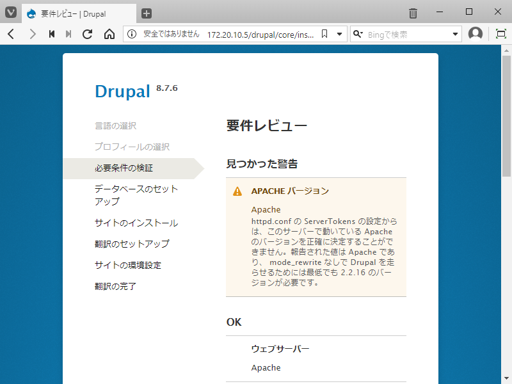The image size is (512, 384).
Task: Click the ウェブサーバー item label
Action: pyautogui.click(x=280, y=349)
